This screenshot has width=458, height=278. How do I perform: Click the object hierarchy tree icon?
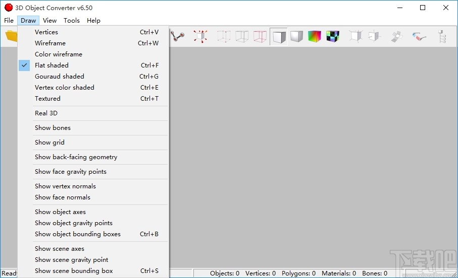point(442,36)
